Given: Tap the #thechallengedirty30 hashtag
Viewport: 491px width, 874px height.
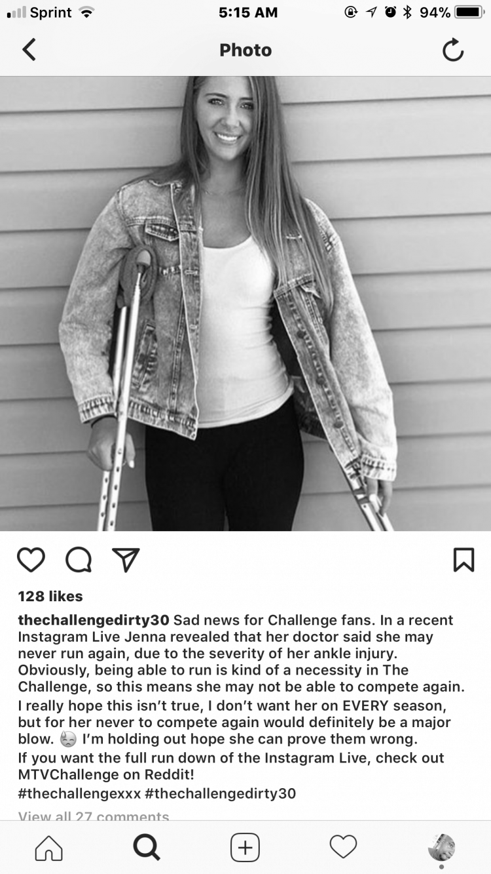Looking at the screenshot, I should tap(220, 793).
